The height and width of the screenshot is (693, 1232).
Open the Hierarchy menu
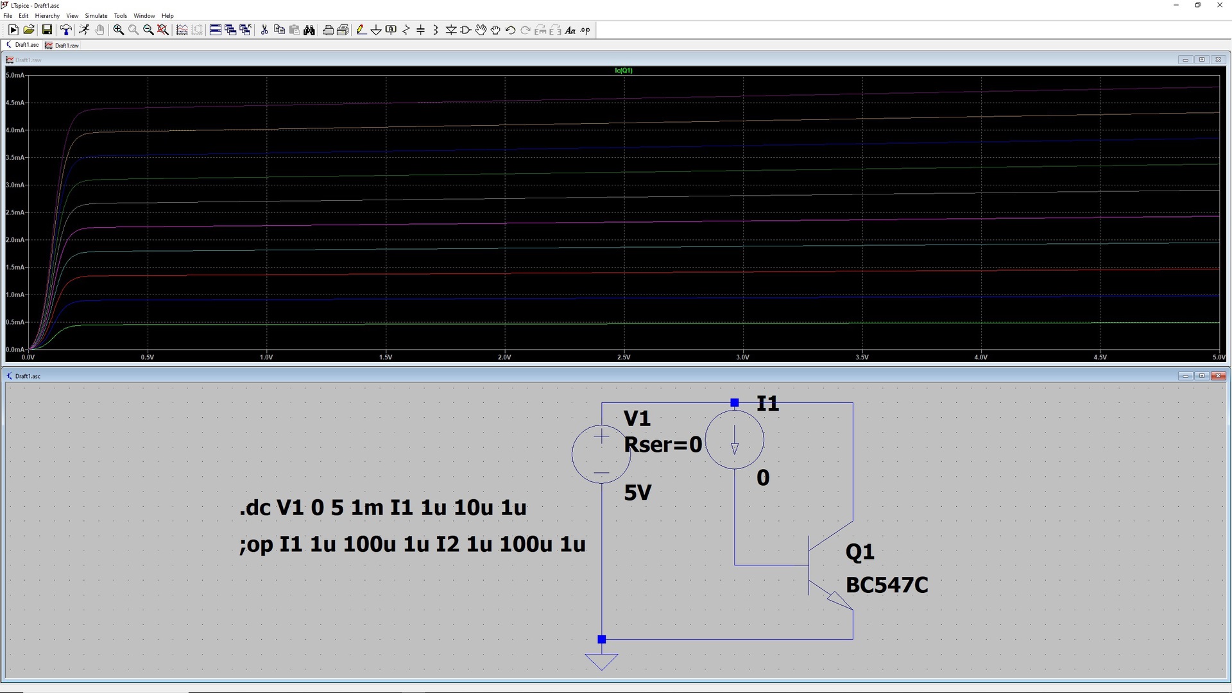click(x=47, y=15)
